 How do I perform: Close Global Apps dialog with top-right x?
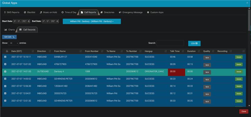point(248,3)
